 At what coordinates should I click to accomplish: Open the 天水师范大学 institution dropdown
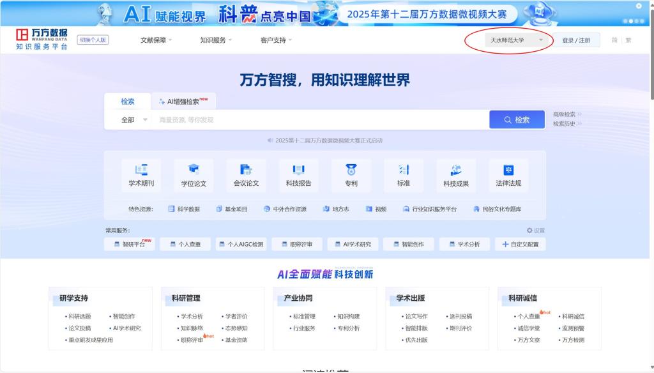516,40
